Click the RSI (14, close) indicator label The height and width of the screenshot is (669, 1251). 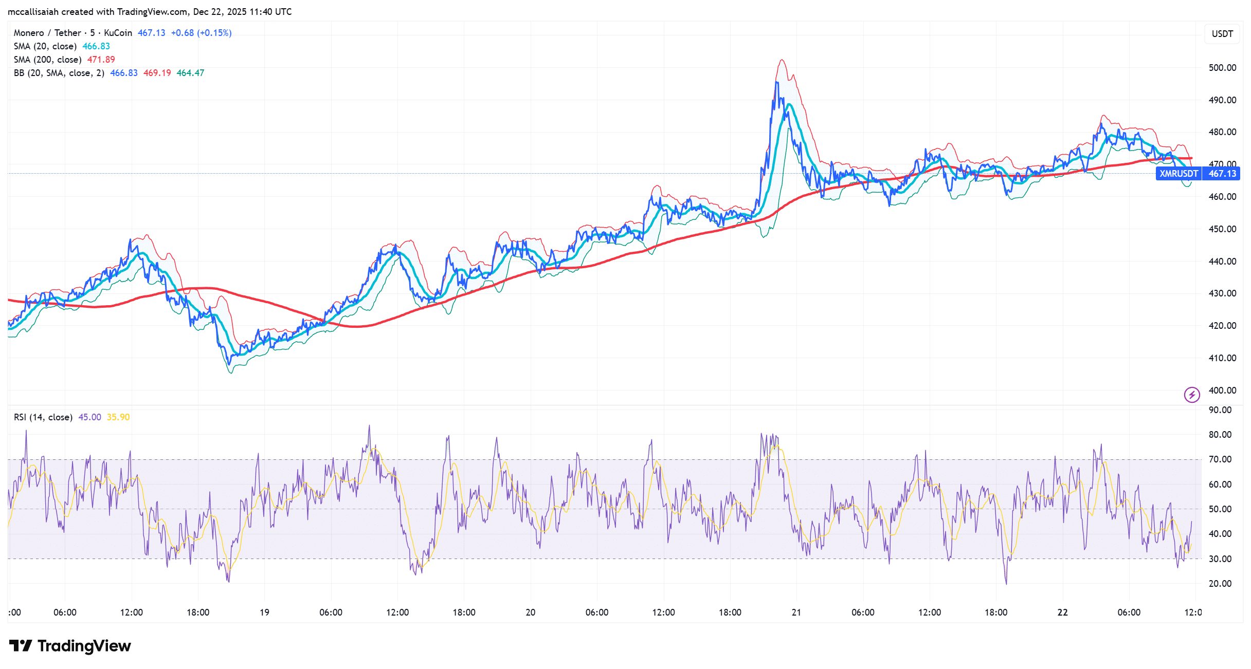pos(43,417)
